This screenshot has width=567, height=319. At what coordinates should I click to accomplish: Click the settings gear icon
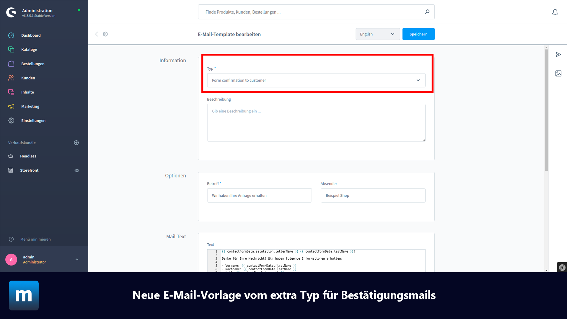[x=105, y=34]
